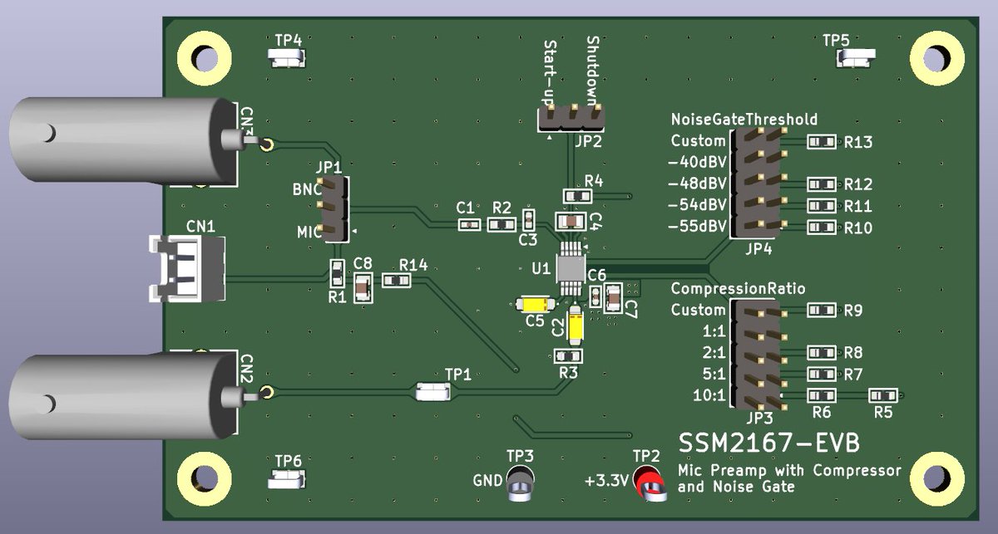
Task: Select the red TP2 +3.3V test point
Action: (650, 483)
